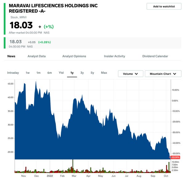Expand the Mountain-Chart type dropdown
The width and height of the screenshot is (185, 182).
tap(163, 74)
